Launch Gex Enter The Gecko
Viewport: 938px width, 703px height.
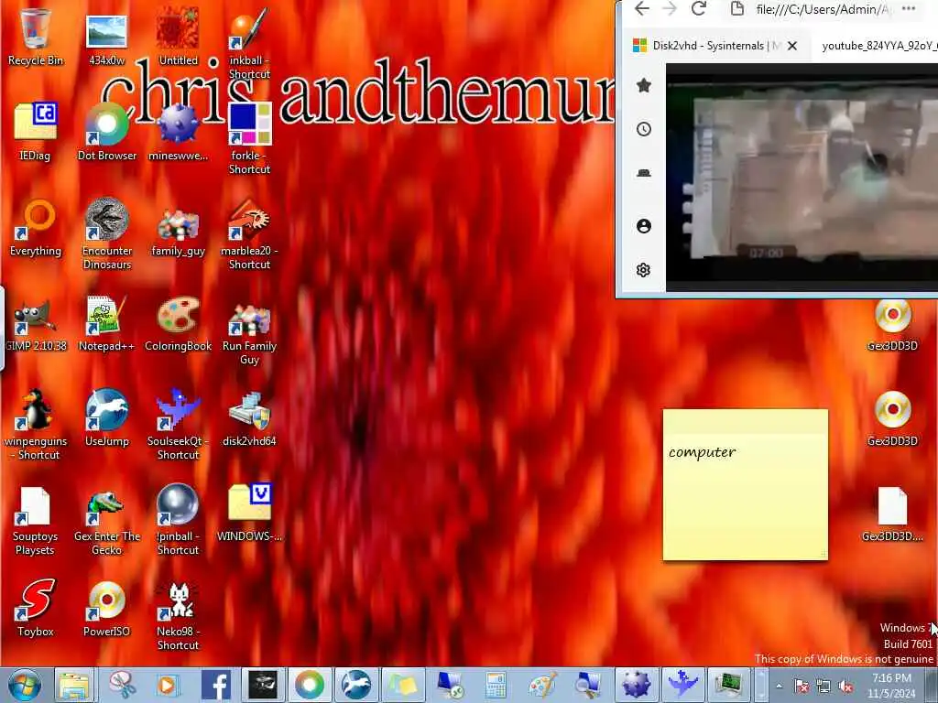[x=106, y=523]
